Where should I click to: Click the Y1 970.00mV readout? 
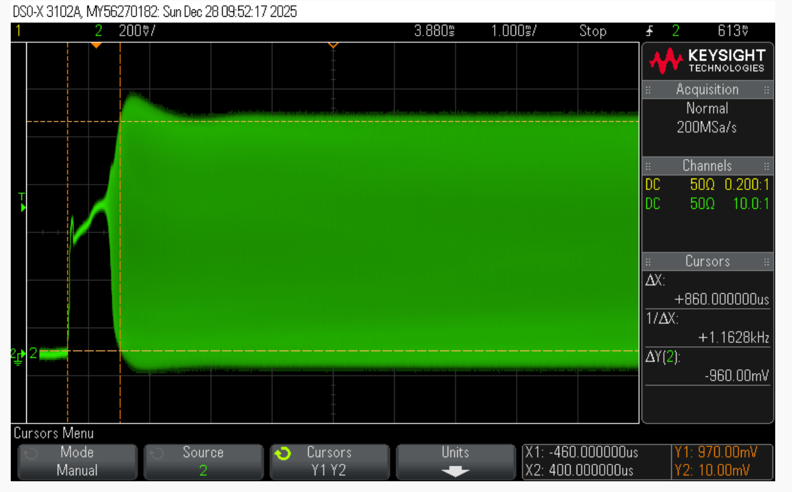[x=715, y=452]
